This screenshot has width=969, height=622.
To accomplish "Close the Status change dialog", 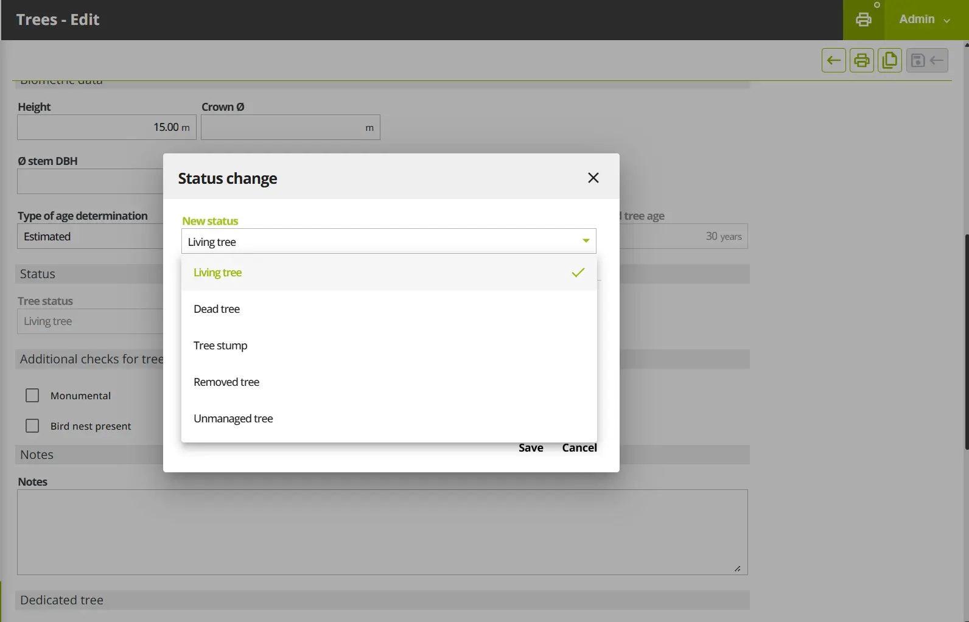I will coord(593,178).
